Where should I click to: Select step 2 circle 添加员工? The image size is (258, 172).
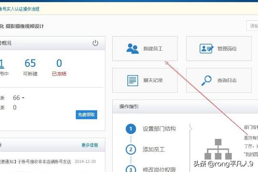tap(131, 149)
